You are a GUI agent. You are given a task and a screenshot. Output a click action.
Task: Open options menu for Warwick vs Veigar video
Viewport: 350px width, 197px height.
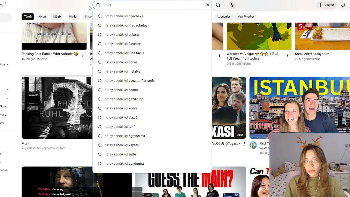pos(288,56)
